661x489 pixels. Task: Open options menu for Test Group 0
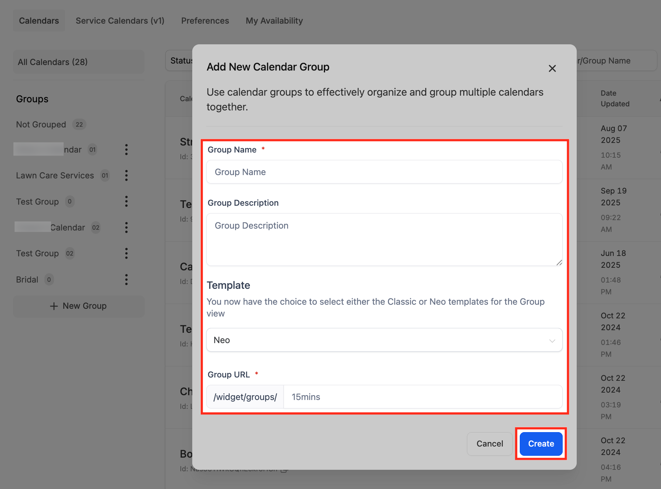point(126,201)
